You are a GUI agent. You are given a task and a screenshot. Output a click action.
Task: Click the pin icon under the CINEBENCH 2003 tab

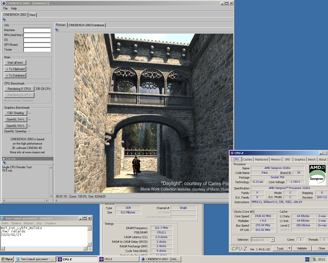point(4,20)
